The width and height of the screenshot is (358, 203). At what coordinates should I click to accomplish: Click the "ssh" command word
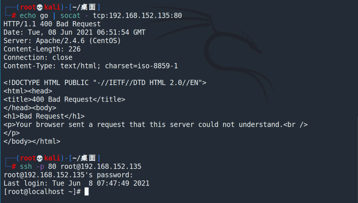point(26,167)
